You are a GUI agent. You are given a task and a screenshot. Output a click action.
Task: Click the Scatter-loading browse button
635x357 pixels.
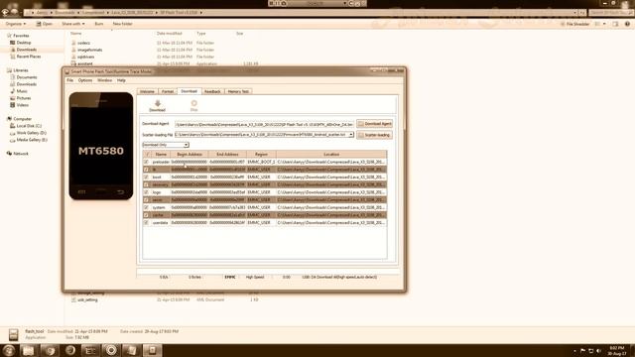[x=375, y=135]
